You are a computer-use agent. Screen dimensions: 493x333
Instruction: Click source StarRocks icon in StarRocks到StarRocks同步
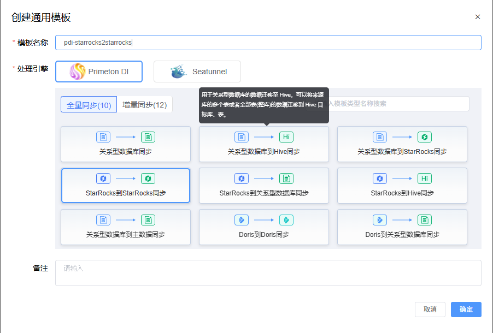tap(103, 179)
